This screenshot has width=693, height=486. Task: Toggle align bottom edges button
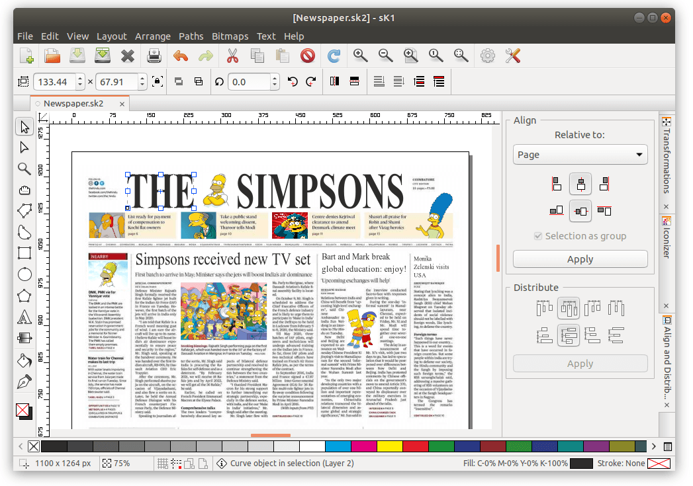(x=557, y=210)
